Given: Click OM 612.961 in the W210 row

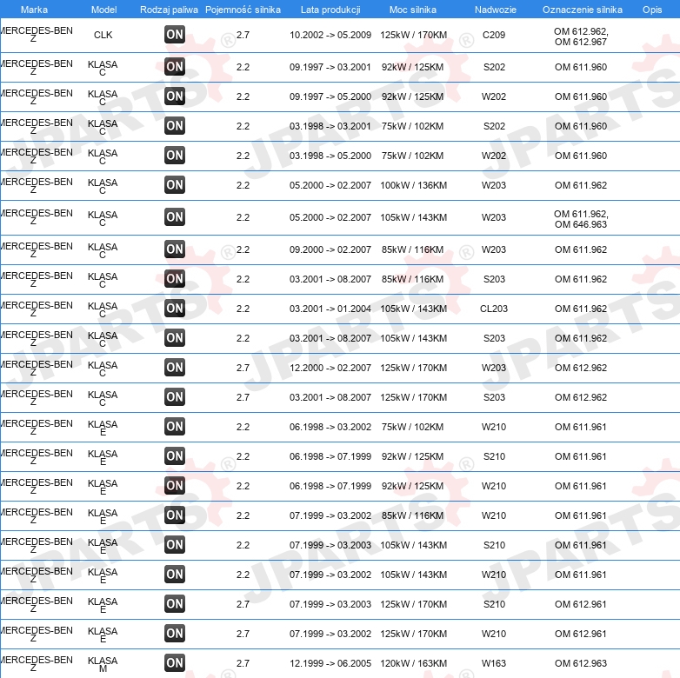Looking at the screenshot, I should click(x=581, y=634).
